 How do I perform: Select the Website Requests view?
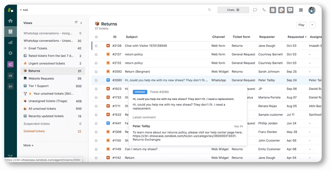point(41,79)
